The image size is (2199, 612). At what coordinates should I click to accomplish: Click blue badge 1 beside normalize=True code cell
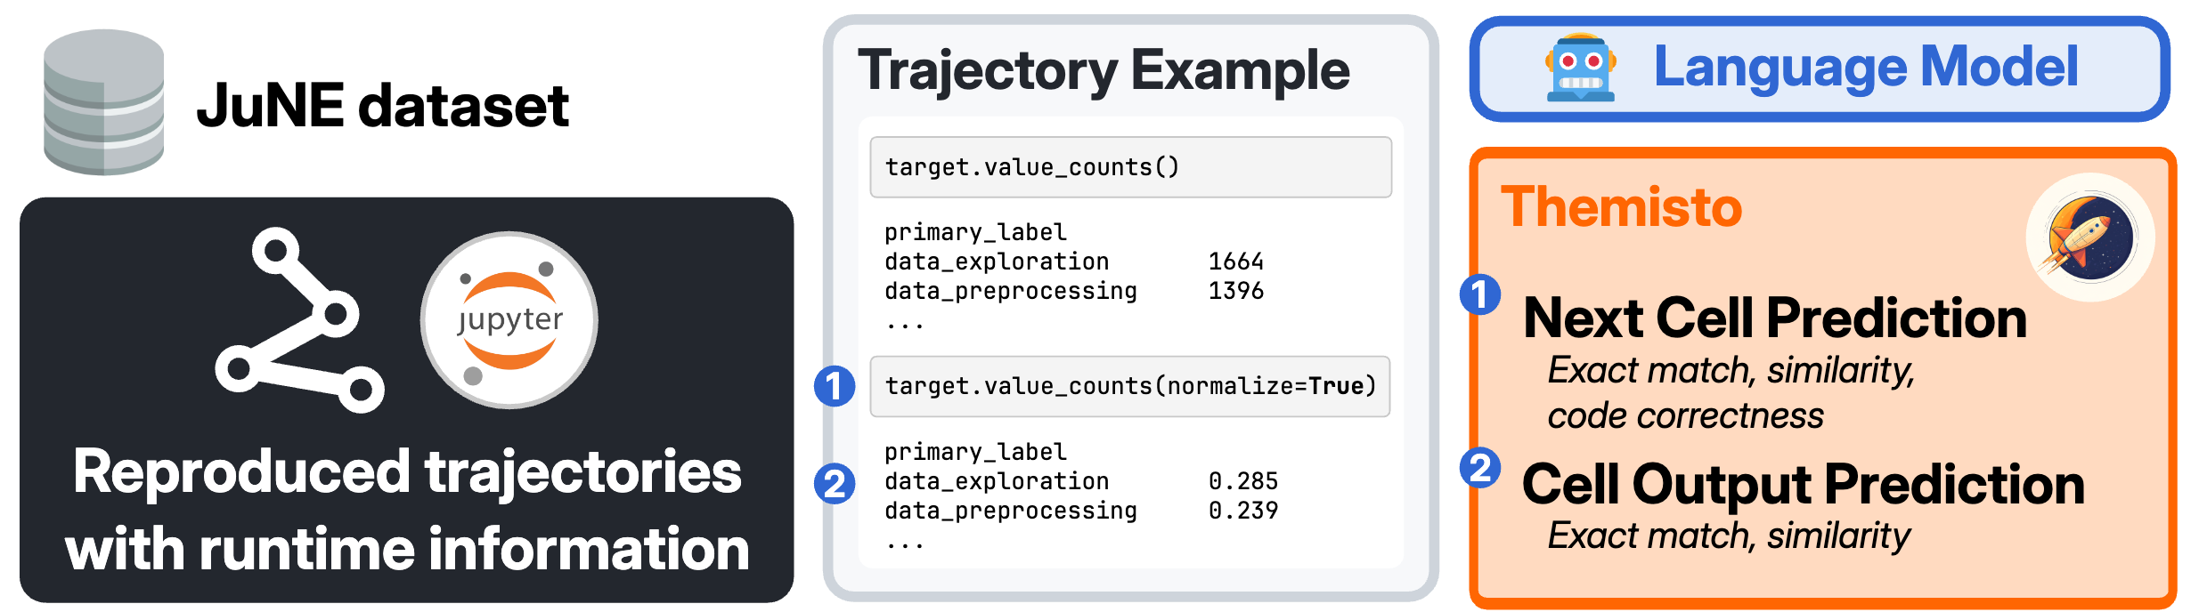835,386
